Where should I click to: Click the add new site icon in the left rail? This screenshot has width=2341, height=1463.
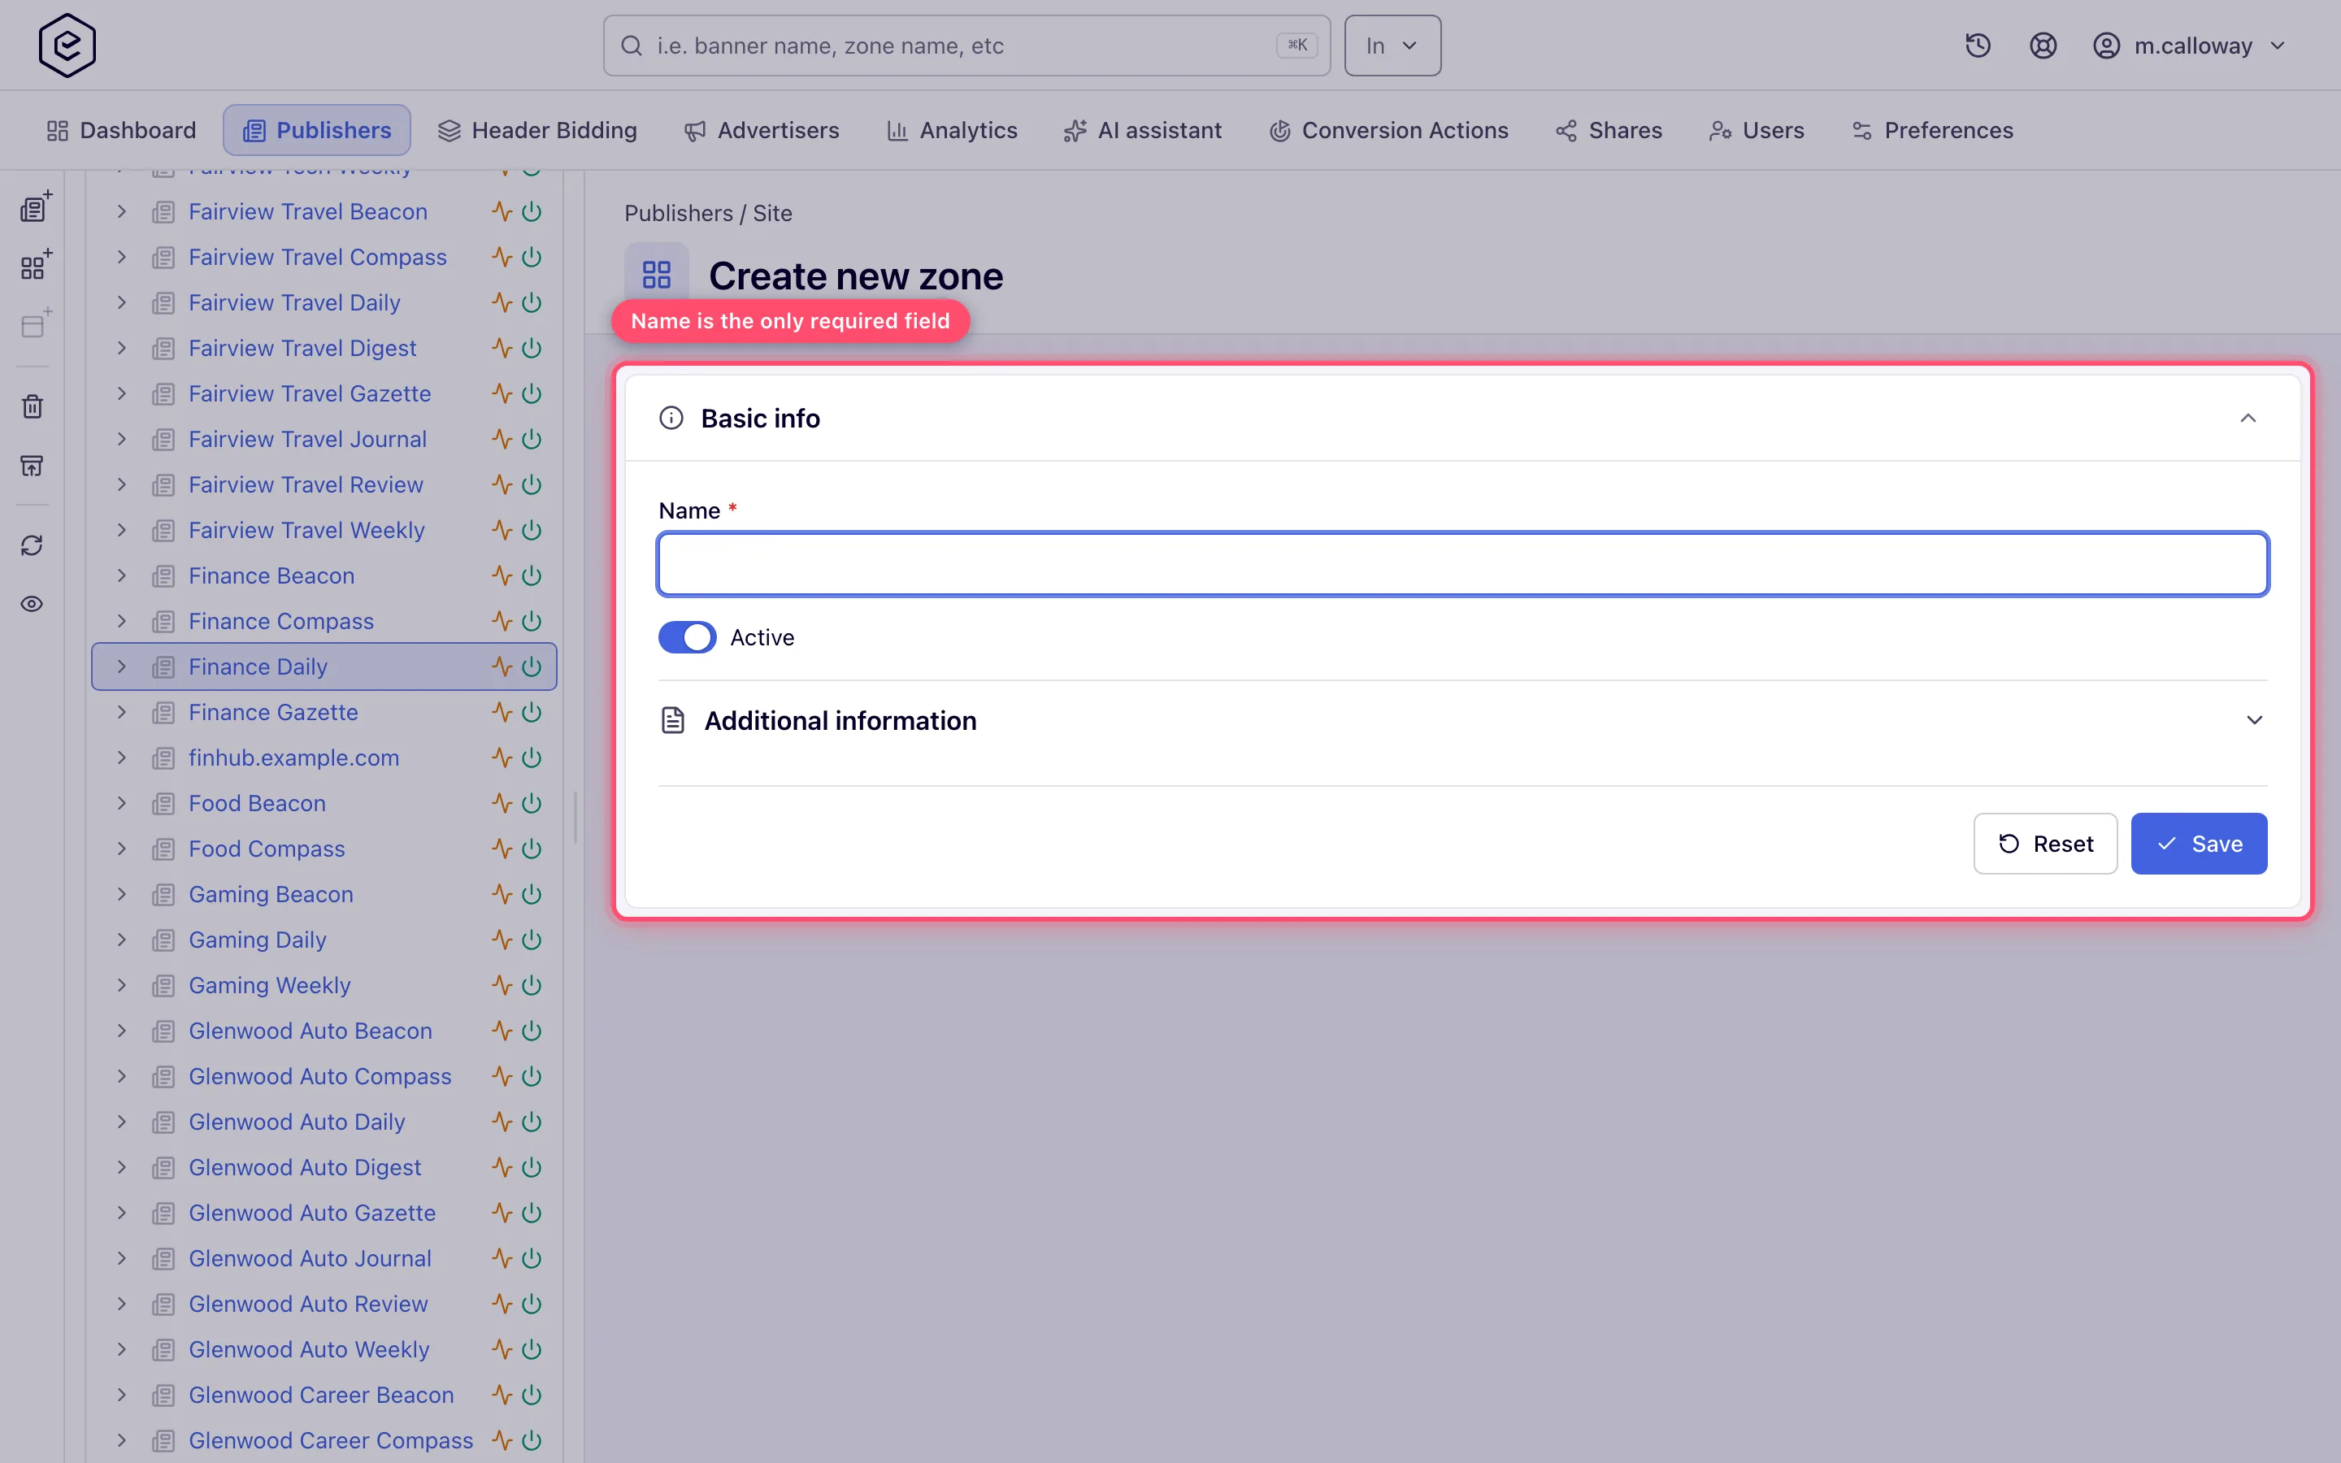(35, 207)
